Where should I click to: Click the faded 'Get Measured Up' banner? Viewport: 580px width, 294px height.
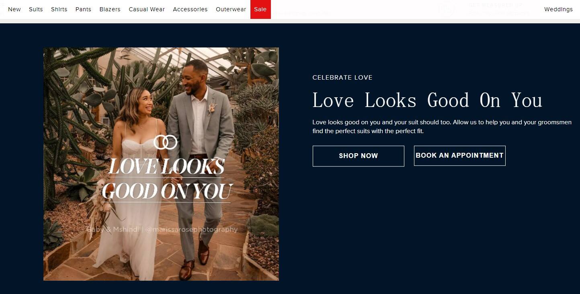pos(495,6)
